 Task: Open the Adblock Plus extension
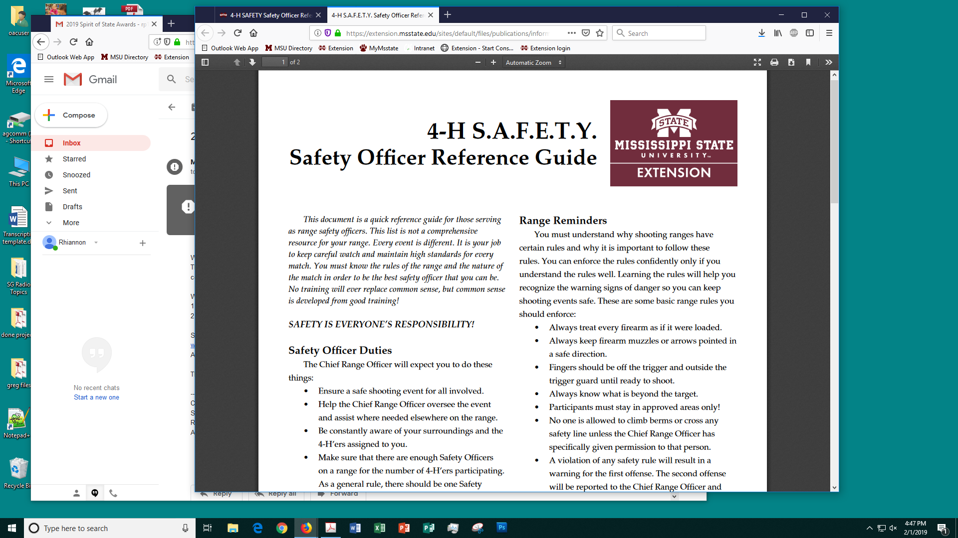point(794,33)
